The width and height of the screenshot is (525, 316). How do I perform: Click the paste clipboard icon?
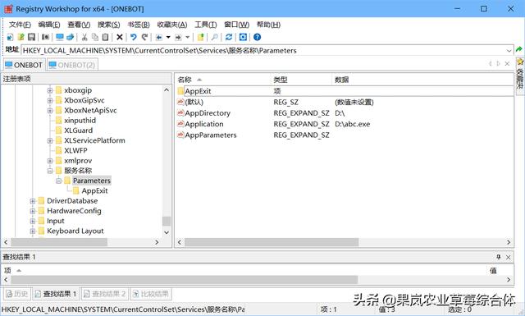click(x=106, y=37)
